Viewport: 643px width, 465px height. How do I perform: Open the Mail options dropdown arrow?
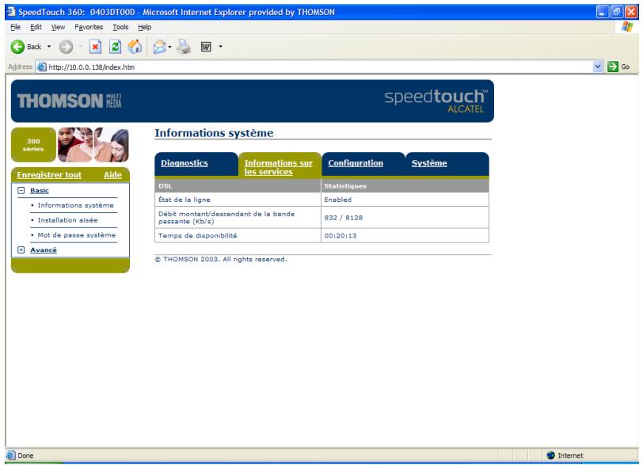[x=169, y=47]
